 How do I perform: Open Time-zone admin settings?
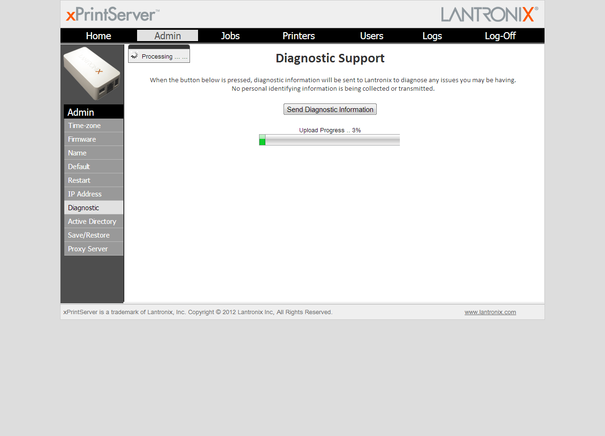(94, 126)
